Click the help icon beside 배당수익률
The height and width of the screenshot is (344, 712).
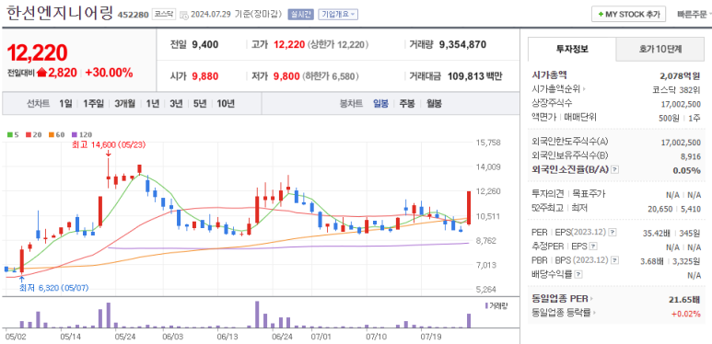pos(578,275)
